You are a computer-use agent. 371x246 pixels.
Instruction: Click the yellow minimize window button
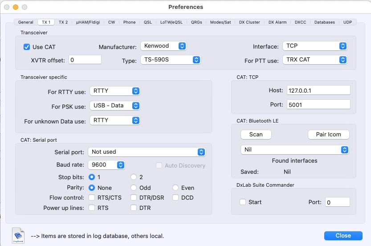(16, 7)
